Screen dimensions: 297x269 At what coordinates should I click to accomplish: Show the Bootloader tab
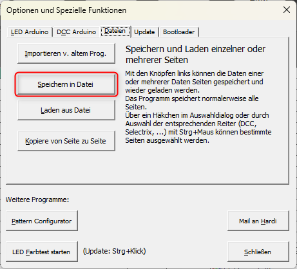click(178, 32)
